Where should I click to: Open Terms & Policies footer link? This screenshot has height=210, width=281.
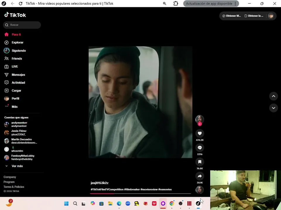pyautogui.click(x=14, y=187)
